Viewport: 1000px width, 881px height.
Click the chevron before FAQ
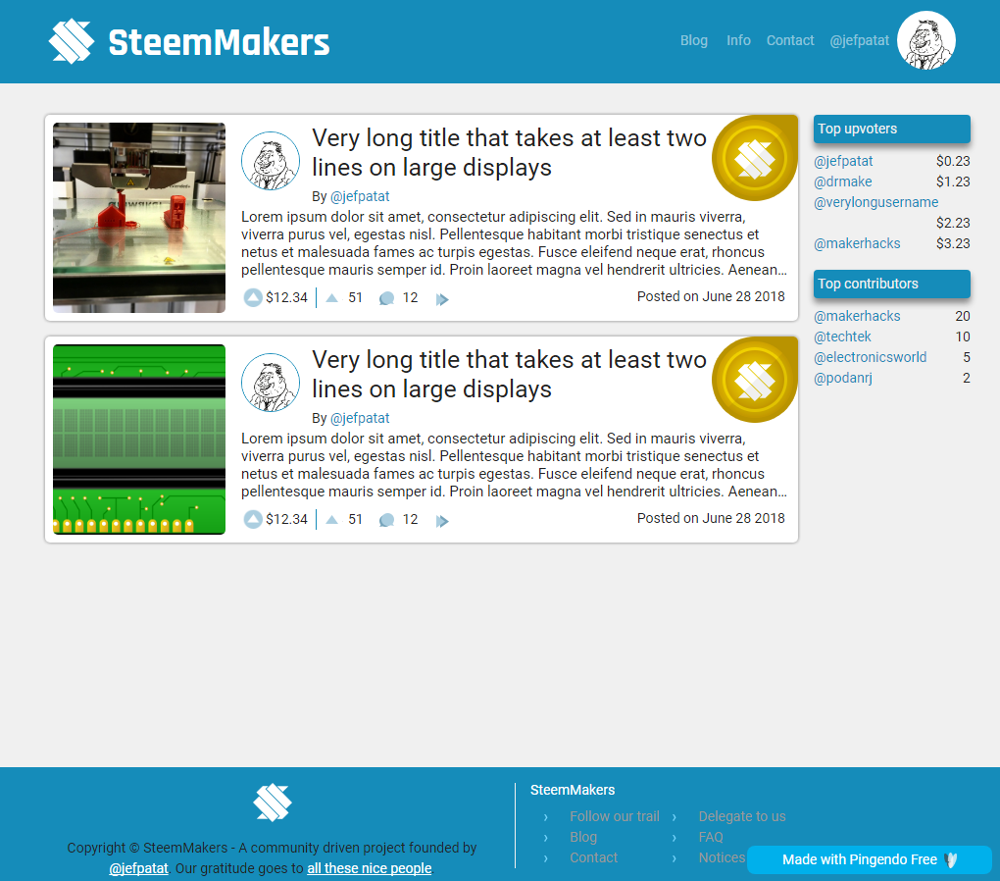coord(675,837)
